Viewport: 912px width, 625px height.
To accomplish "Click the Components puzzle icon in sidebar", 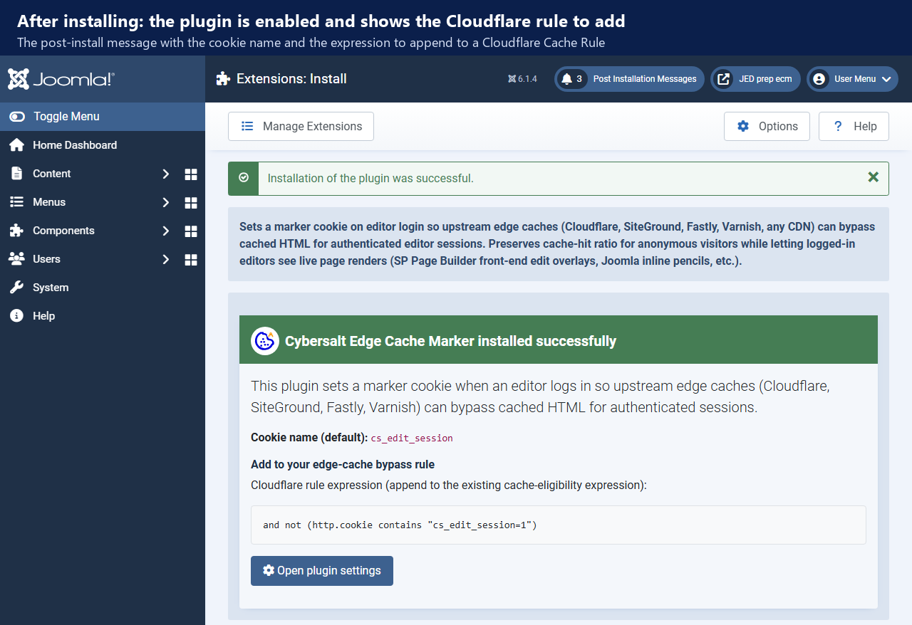I will (x=16, y=231).
